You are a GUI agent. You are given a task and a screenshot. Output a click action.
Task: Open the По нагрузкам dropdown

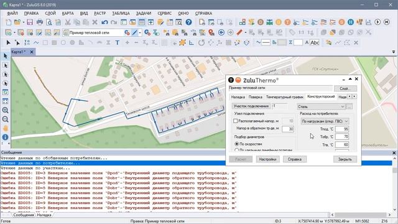point(325,121)
